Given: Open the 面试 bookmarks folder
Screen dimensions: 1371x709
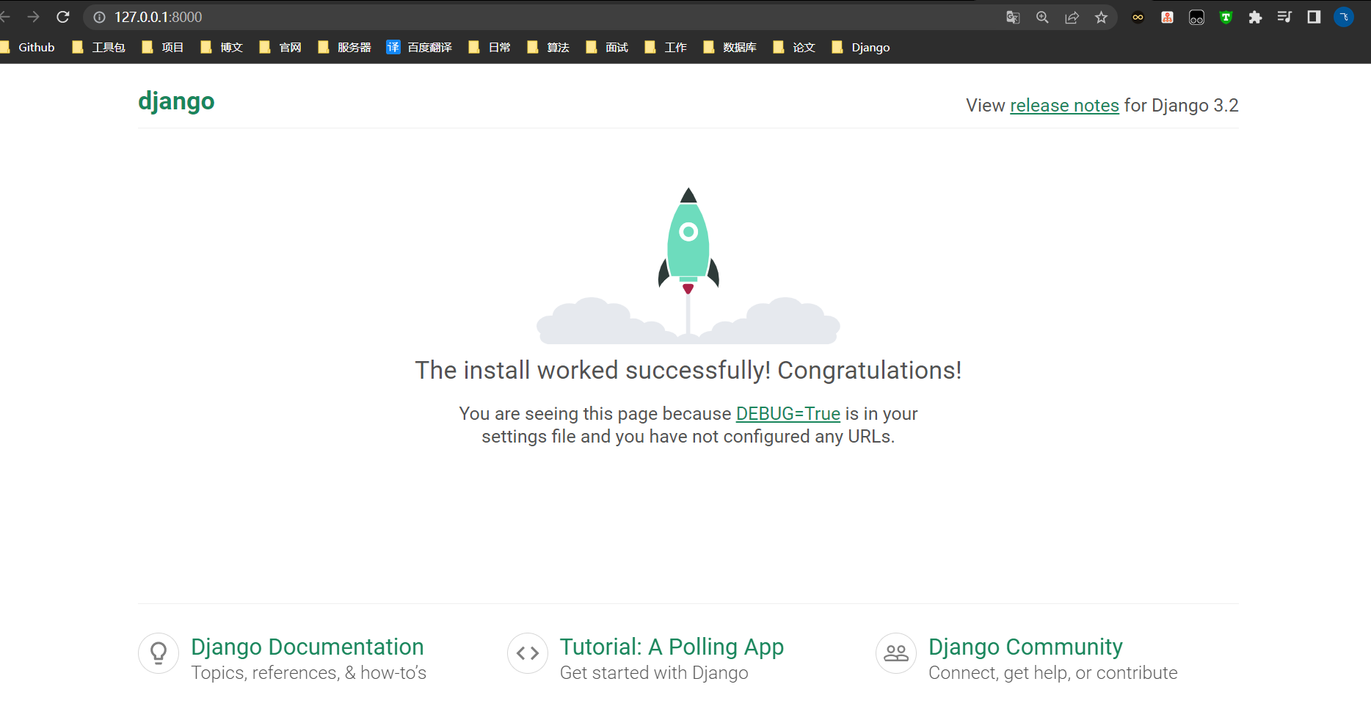Looking at the screenshot, I should (607, 47).
